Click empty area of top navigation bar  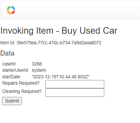(77, 10)
